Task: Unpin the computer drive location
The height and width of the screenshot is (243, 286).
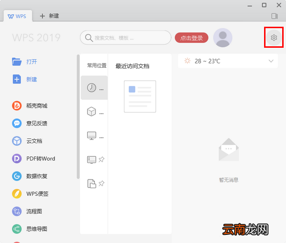Action: (102, 159)
